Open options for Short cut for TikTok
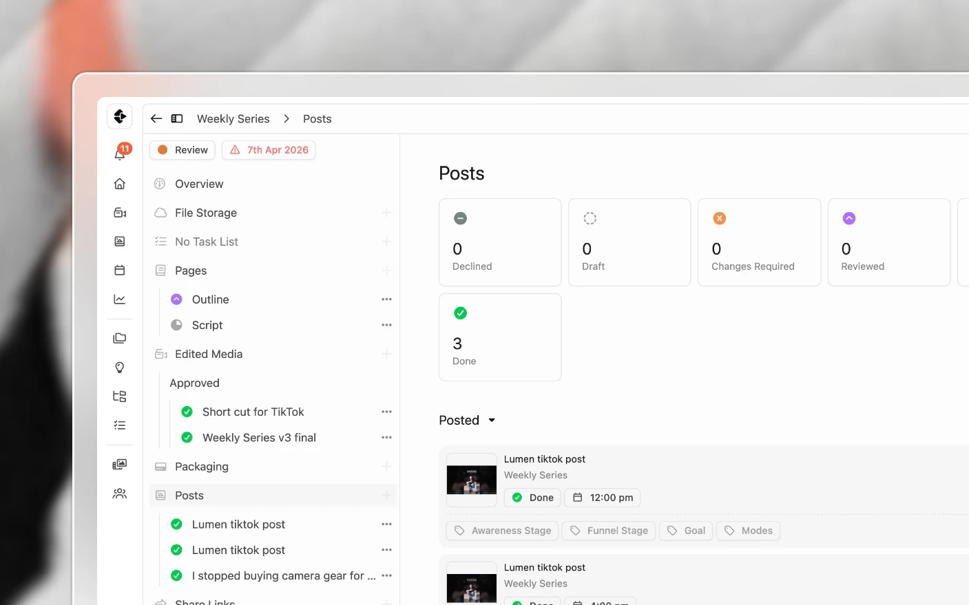 [386, 412]
